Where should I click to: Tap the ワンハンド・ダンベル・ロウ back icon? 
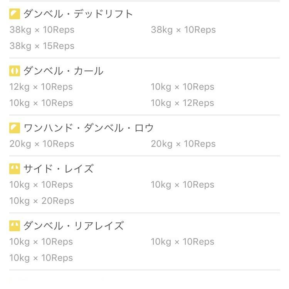point(15,128)
